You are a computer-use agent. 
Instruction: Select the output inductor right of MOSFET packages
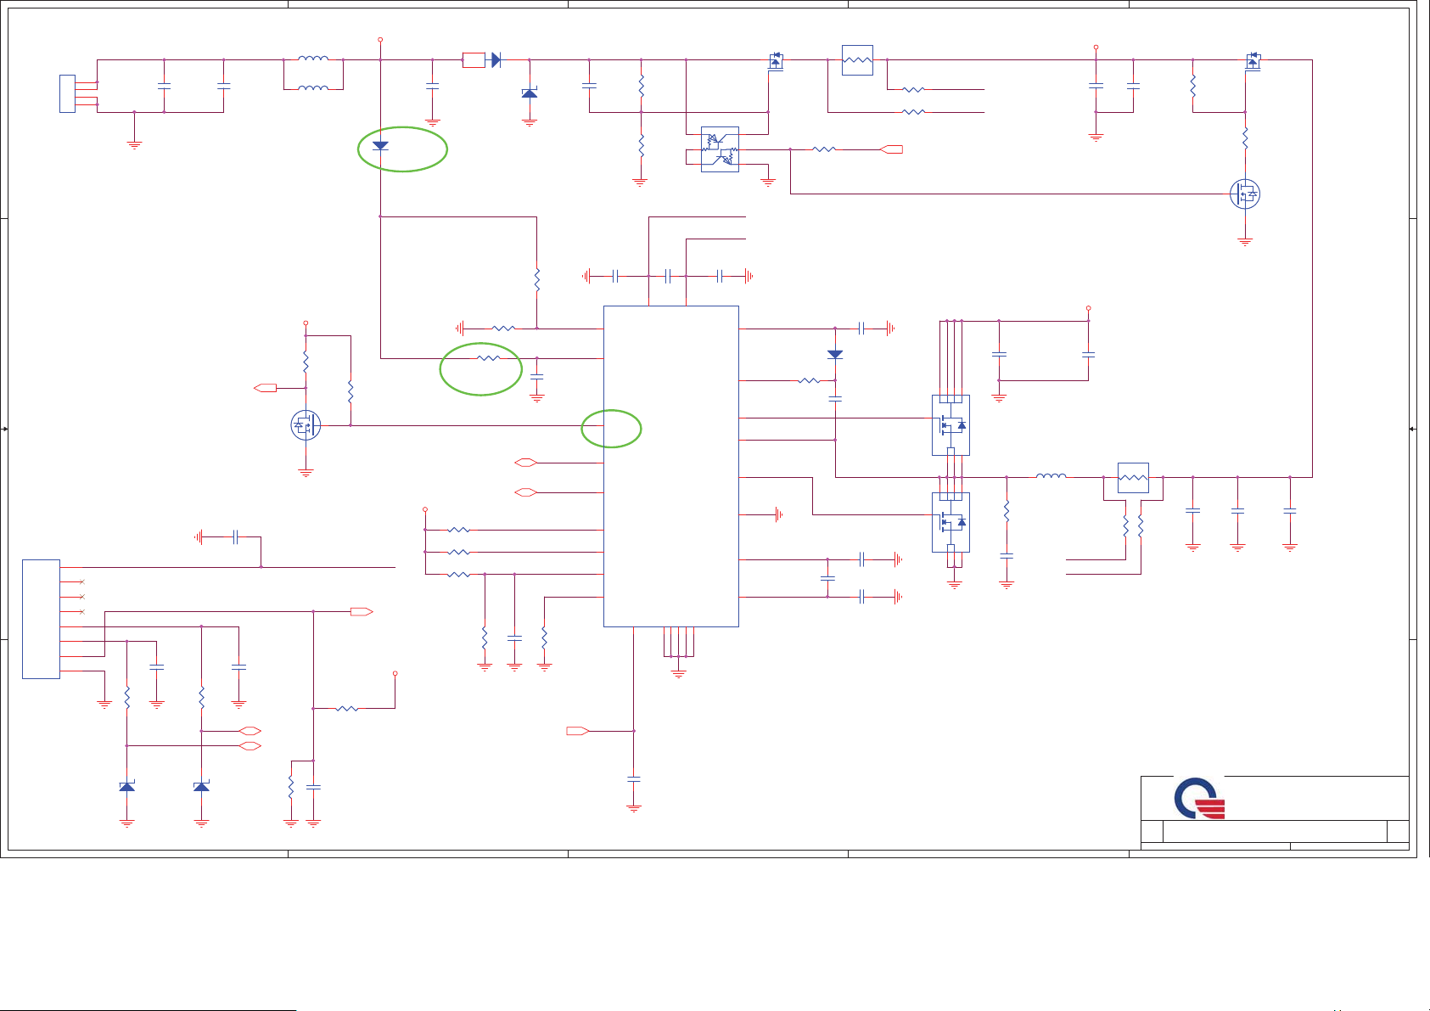[1051, 476]
